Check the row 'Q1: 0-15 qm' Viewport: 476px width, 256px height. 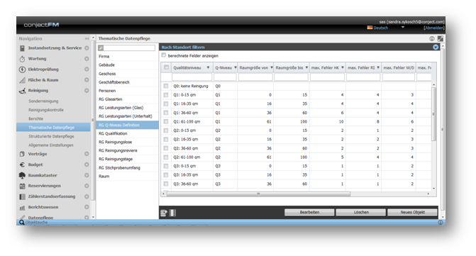click(x=166, y=95)
